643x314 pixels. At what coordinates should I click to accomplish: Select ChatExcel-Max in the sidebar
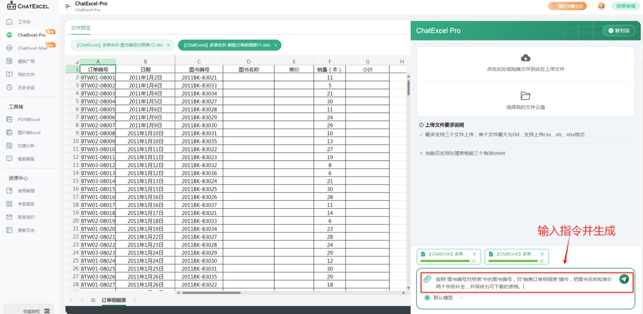(x=32, y=48)
